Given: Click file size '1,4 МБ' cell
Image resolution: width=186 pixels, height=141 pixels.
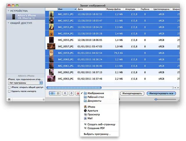Looking at the screenshot, I should tap(119, 40).
